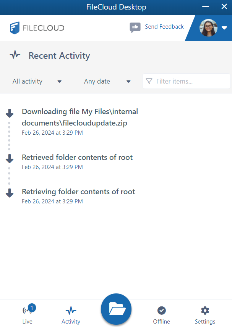Open the central blue folder button

tap(116, 309)
